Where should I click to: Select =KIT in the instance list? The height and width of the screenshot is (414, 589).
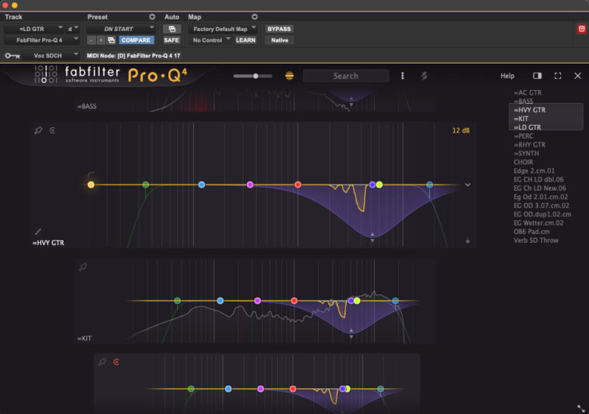click(x=521, y=119)
